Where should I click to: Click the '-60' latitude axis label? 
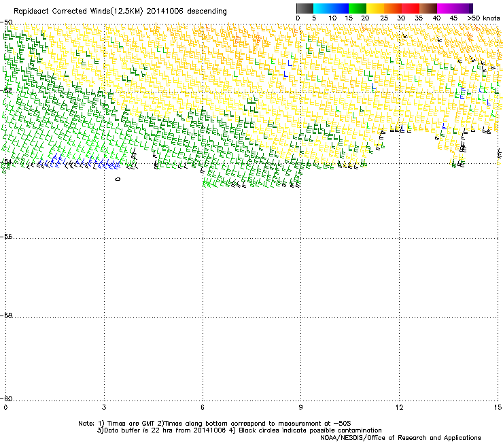click(x=6, y=398)
